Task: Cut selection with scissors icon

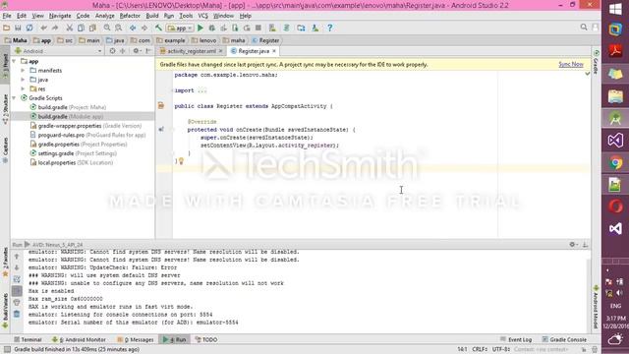Action: [x=70, y=28]
